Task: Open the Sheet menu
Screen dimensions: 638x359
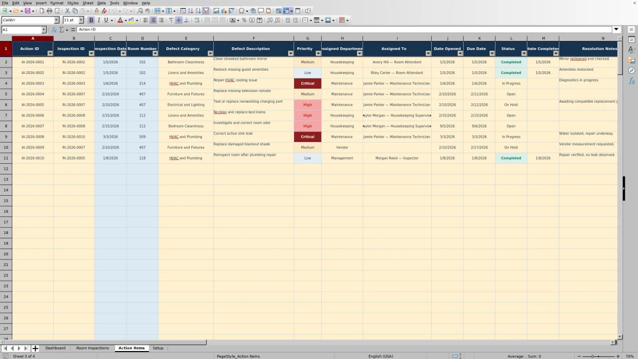Action: (88, 3)
